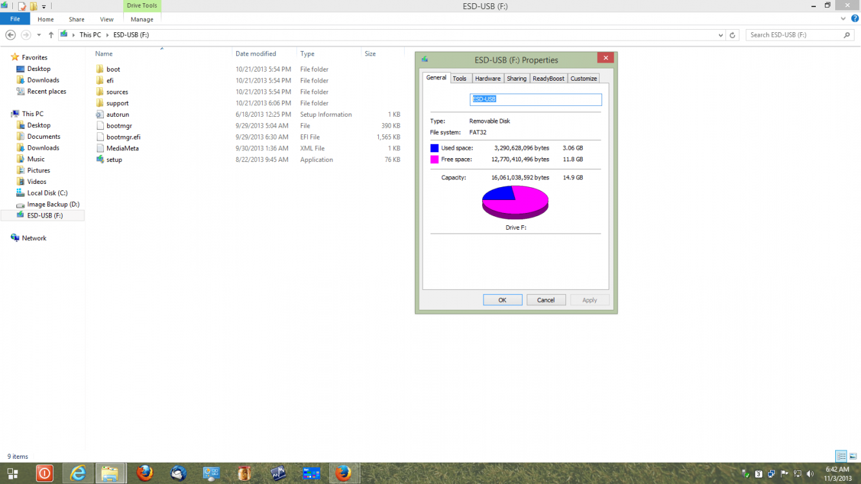The image size is (861, 484).
Task: Go back with the Back arrow button
Action: point(10,35)
